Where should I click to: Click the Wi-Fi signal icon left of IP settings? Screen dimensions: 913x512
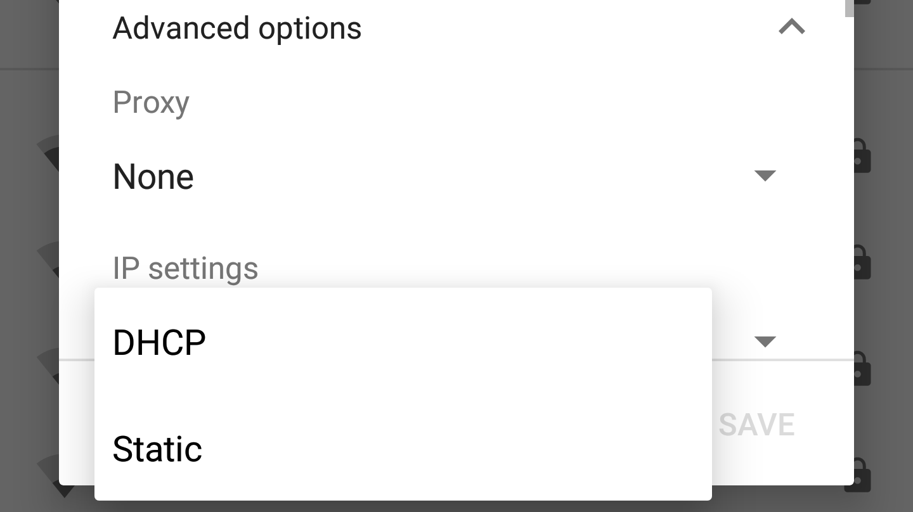click(48, 261)
